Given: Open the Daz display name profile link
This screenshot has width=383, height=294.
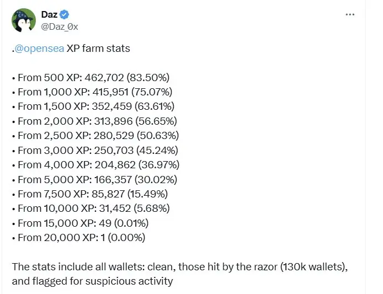Looking at the screenshot, I should 49,15.
